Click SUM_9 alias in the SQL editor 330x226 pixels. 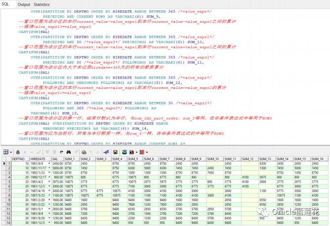(x=153, y=17)
